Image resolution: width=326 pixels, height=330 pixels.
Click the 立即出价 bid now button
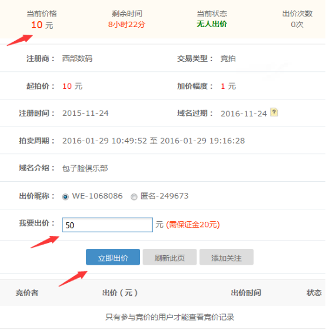(x=113, y=257)
